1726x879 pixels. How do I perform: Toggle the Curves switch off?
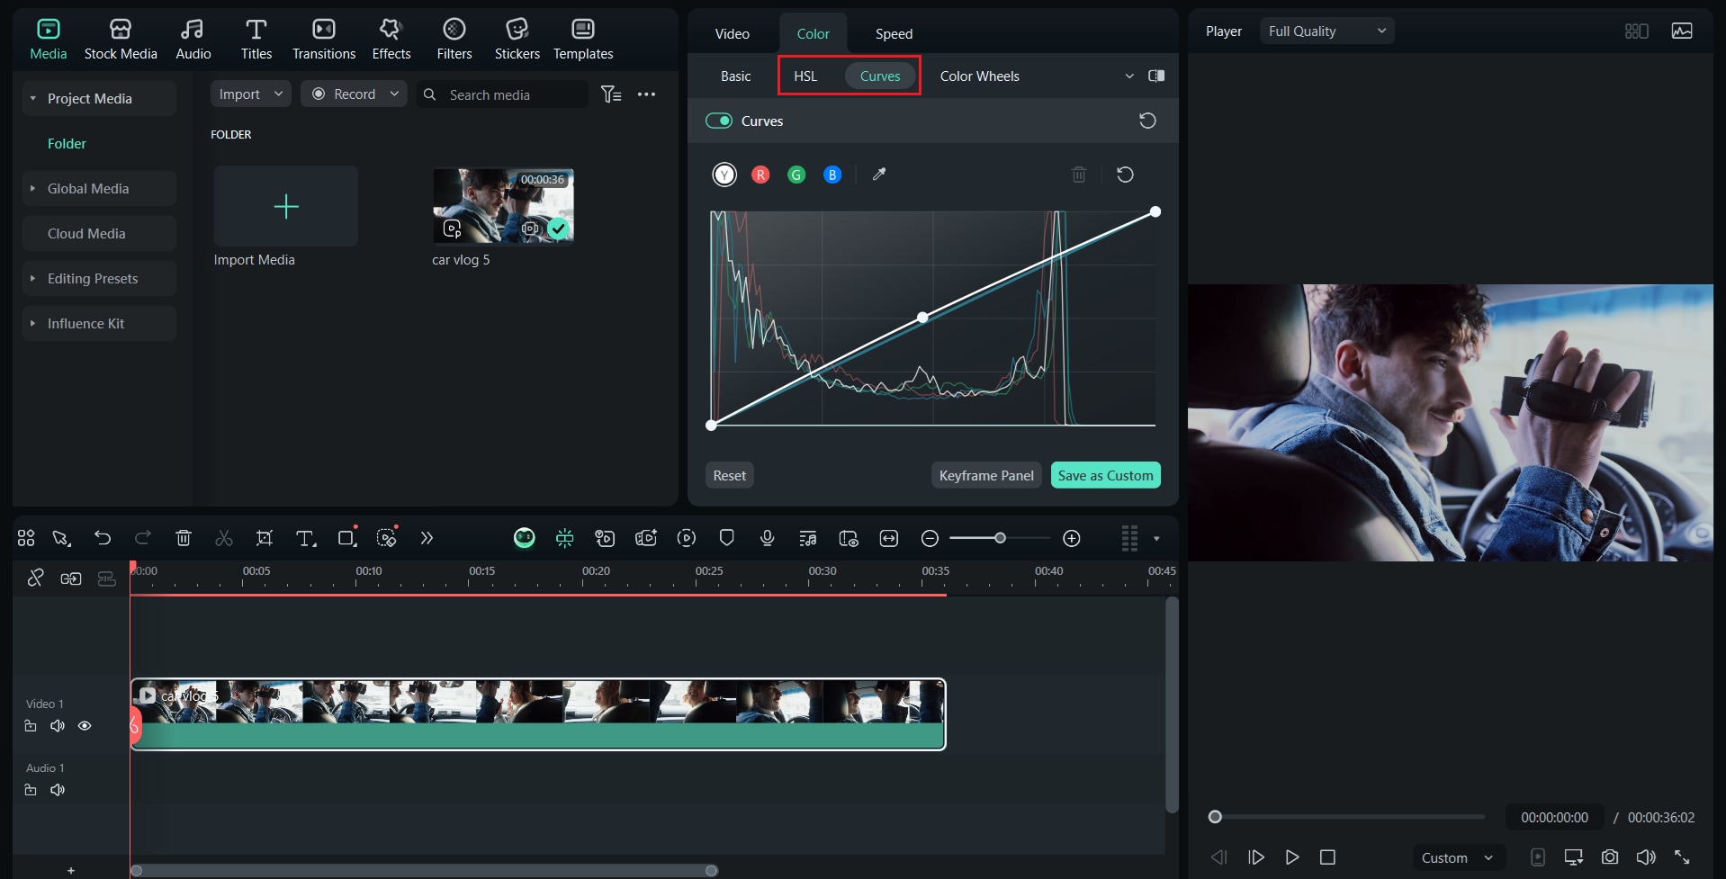point(718,121)
